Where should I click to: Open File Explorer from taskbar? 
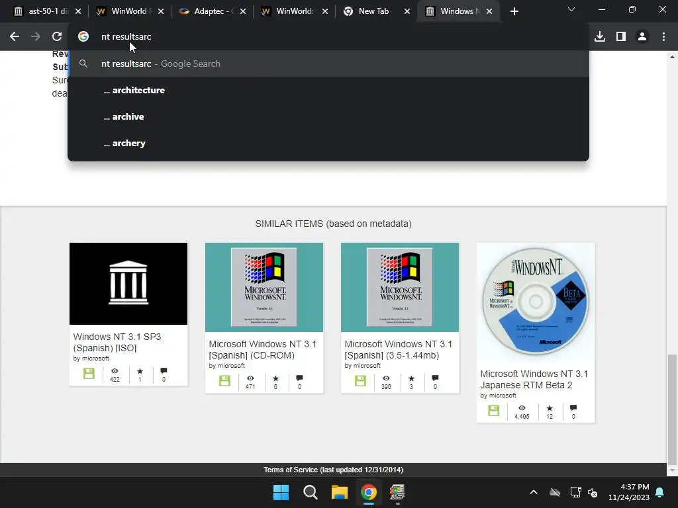click(340, 492)
